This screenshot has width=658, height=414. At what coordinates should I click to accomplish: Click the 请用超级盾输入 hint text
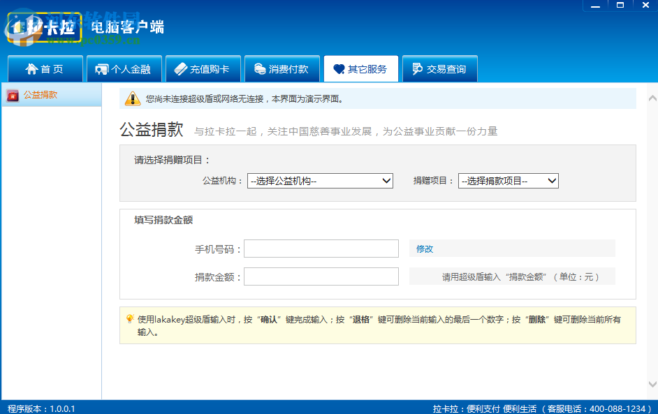(520, 277)
